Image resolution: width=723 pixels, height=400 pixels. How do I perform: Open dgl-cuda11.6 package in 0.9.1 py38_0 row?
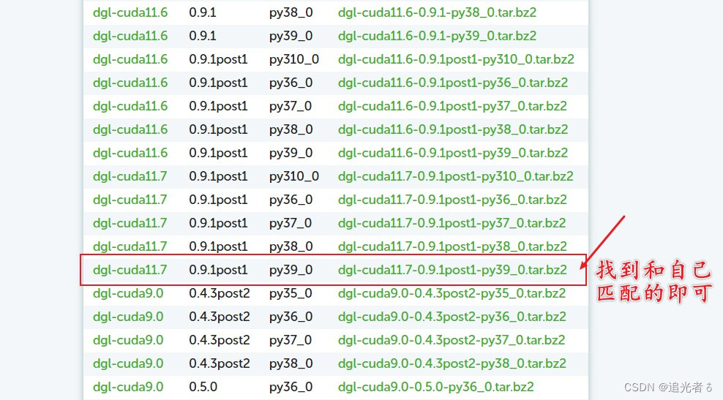tap(130, 12)
